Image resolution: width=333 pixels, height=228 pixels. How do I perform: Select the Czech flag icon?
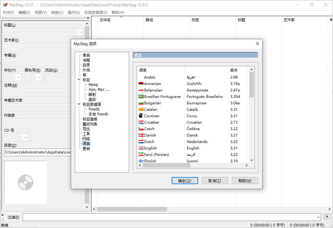click(x=141, y=129)
